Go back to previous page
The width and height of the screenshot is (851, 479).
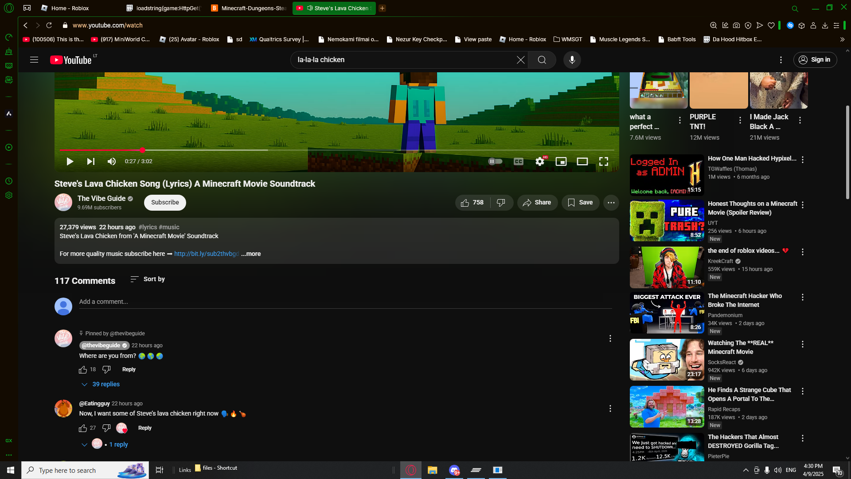(26, 25)
